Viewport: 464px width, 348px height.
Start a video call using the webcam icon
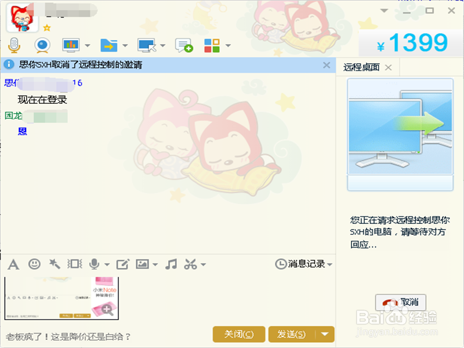tap(41, 45)
